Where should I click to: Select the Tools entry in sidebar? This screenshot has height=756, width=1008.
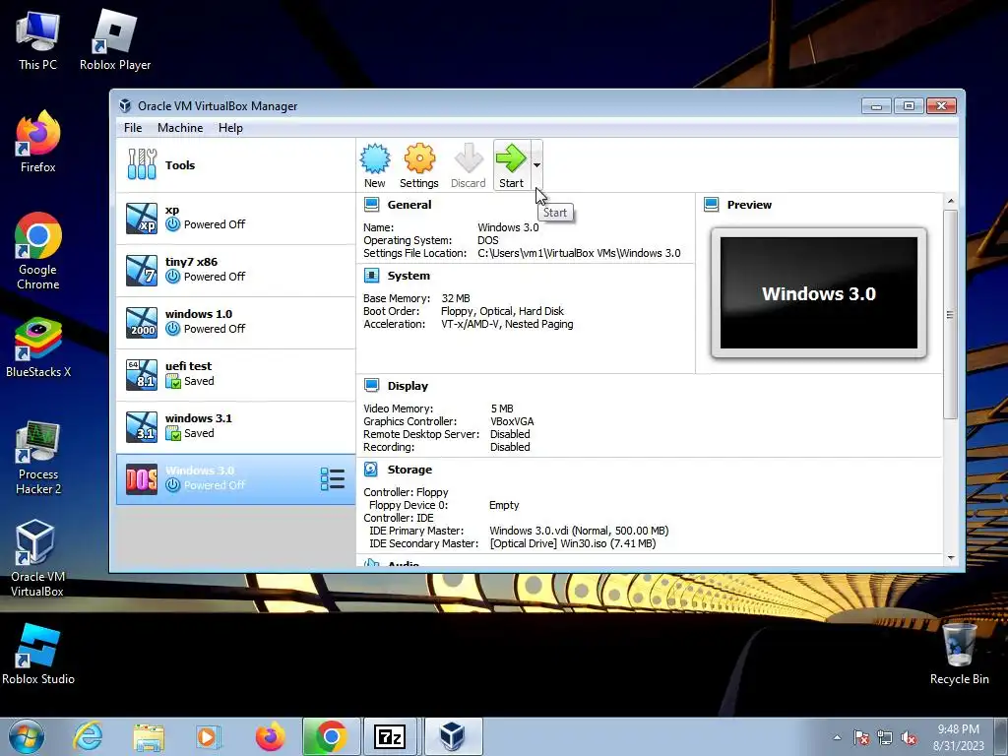point(235,165)
